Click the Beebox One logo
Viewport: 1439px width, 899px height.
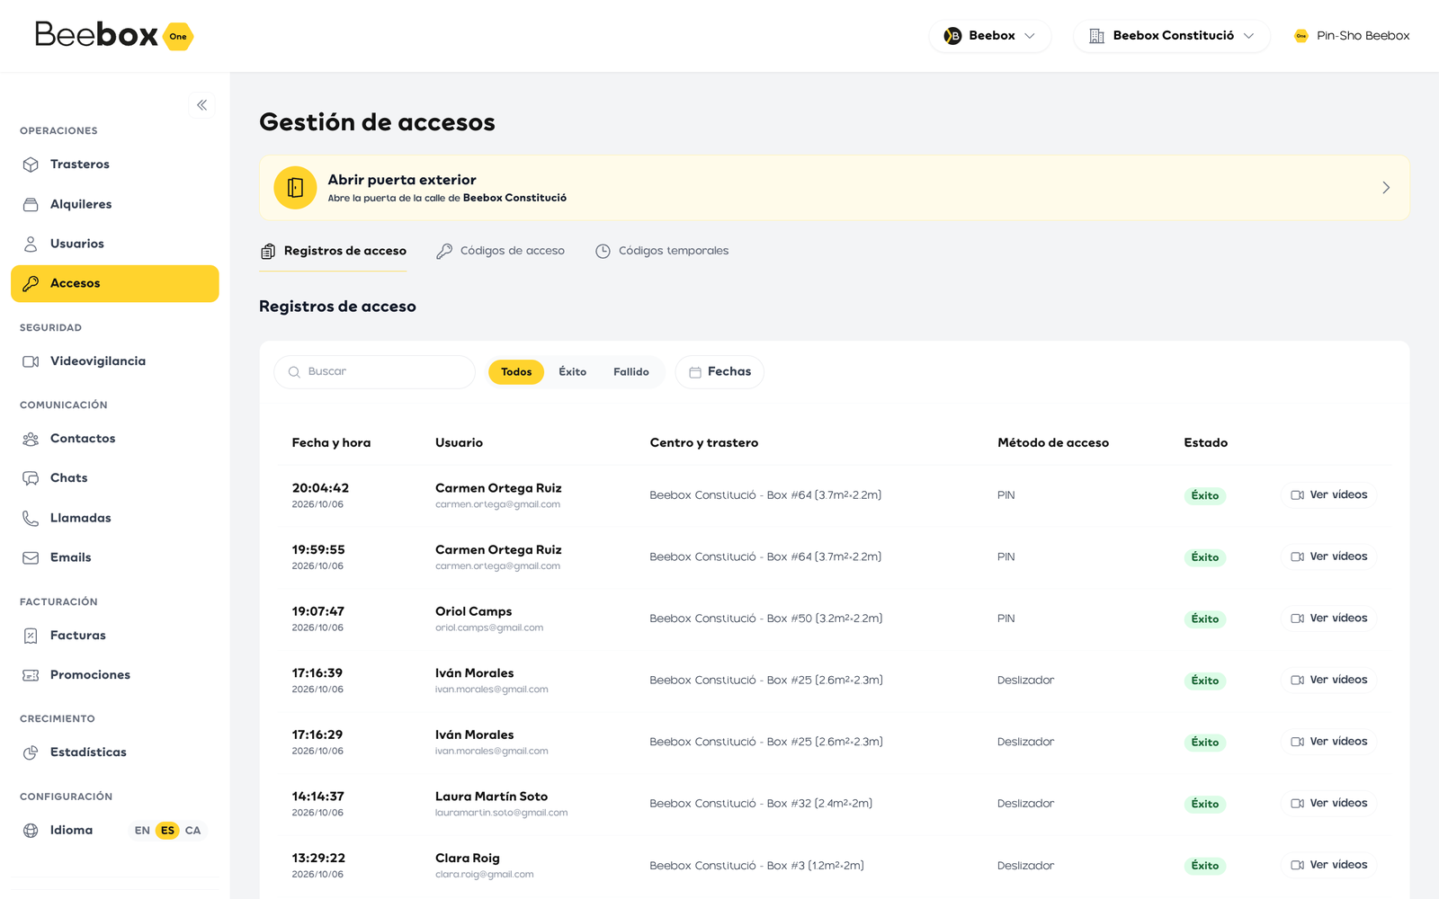114,35
